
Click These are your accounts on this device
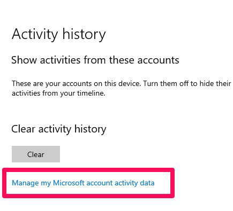pos(76,84)
